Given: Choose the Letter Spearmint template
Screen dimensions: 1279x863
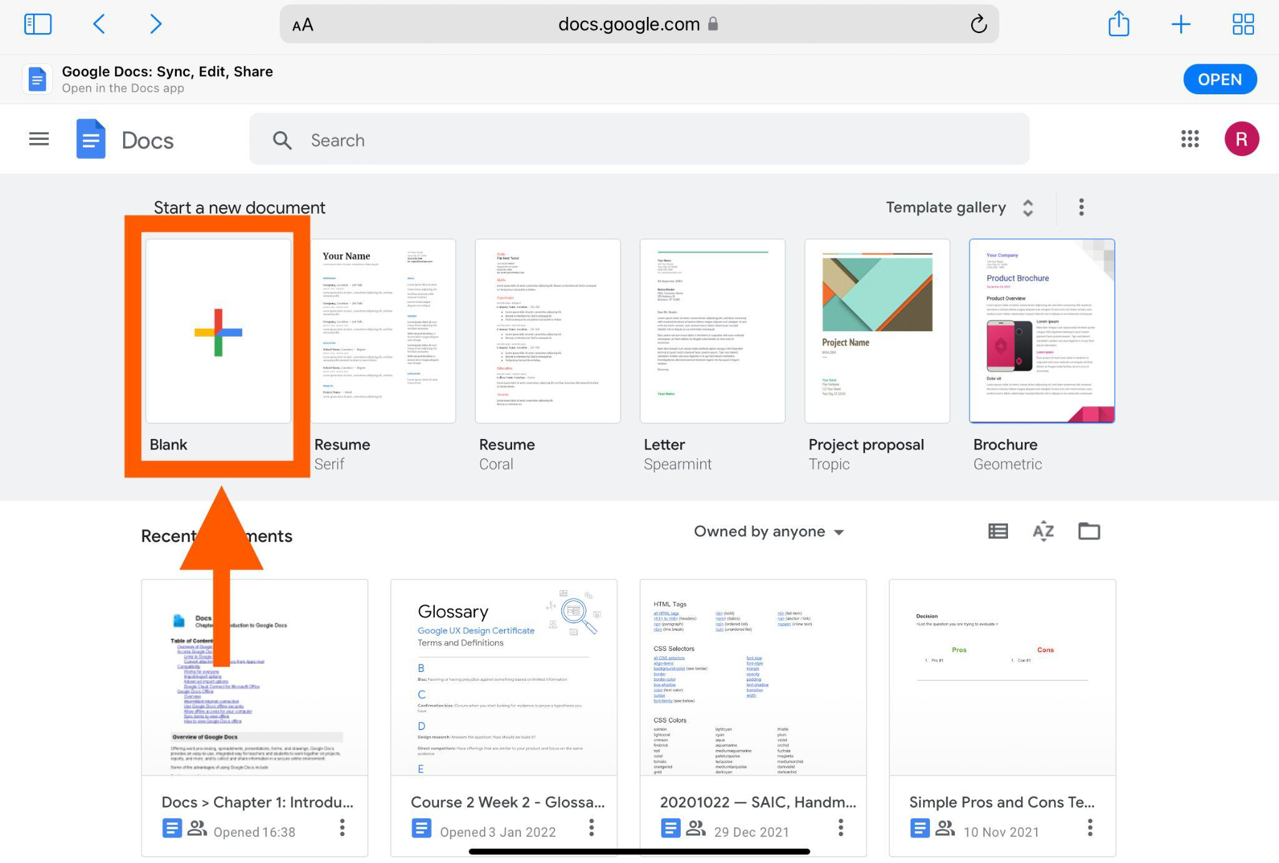Looking at the screenshot, I should (713, 331).
